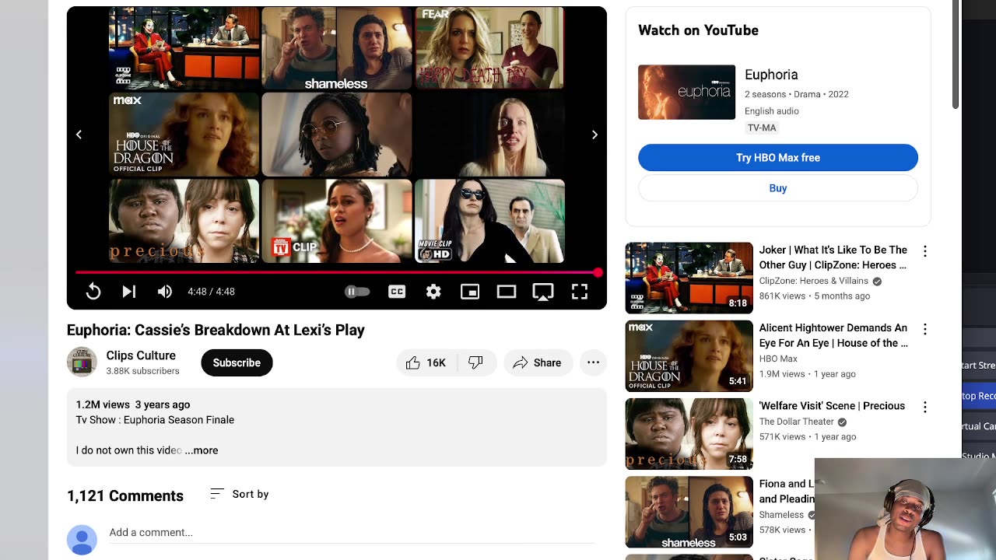The image size is (996, 560).
Task: Open 'Welfare Visit' Scene title link
Action: tap(832, 406)
